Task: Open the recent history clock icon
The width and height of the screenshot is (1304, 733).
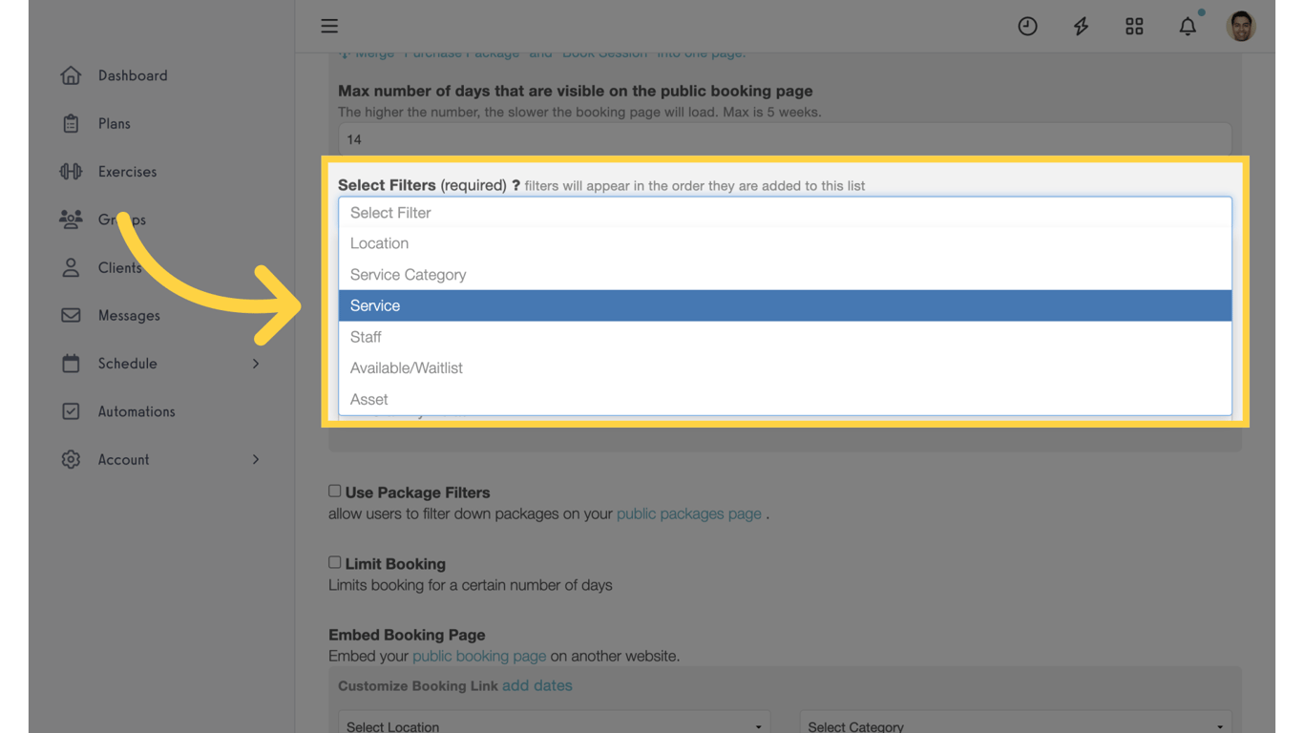Action: [x=1027, y=26]
